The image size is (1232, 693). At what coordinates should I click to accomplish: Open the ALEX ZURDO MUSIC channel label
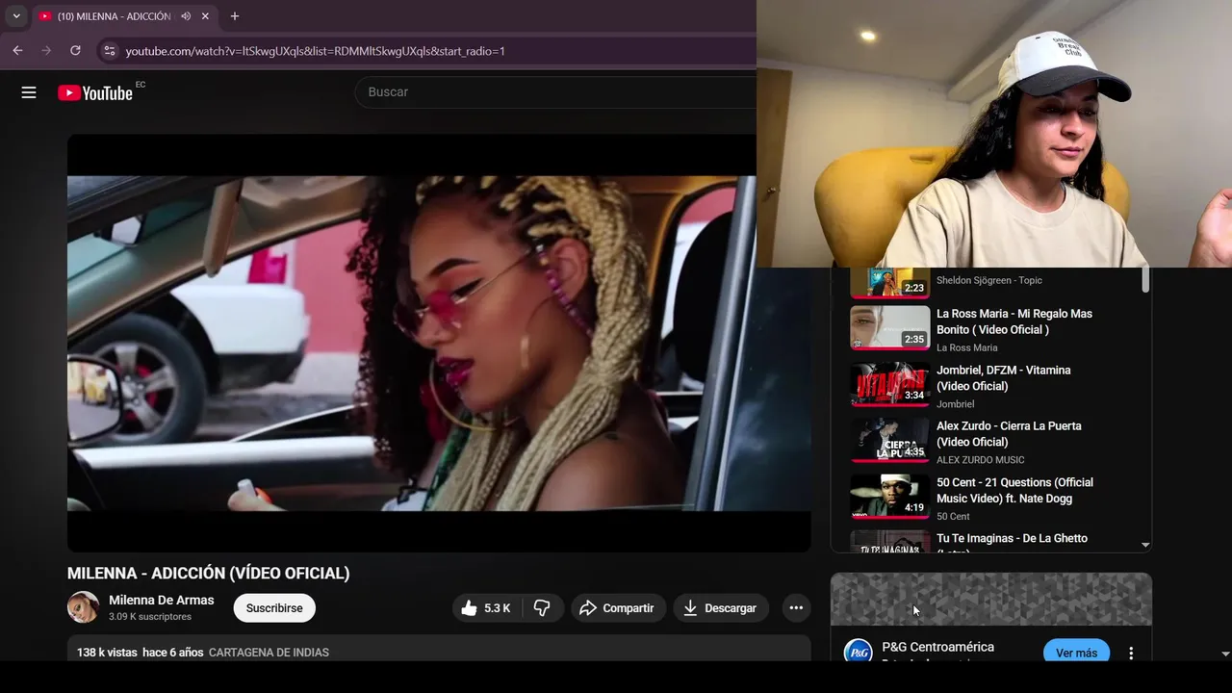pyautogui.click(x=981, y=460)
